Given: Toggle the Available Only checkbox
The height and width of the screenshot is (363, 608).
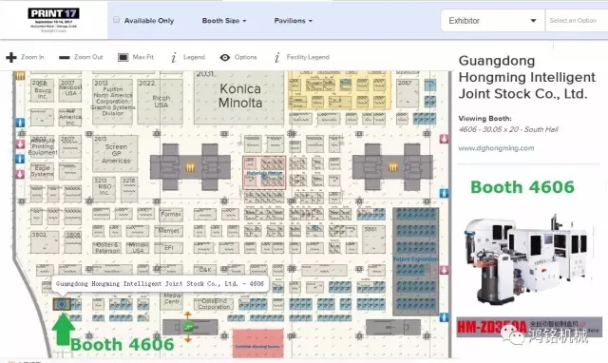Looking at the screenshot, I should pyautogui.click(x=116, y=20).
